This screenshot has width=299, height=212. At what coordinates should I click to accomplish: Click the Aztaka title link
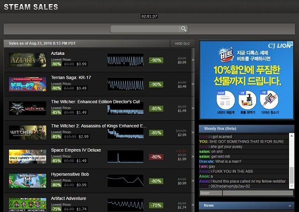coord(58,53)
